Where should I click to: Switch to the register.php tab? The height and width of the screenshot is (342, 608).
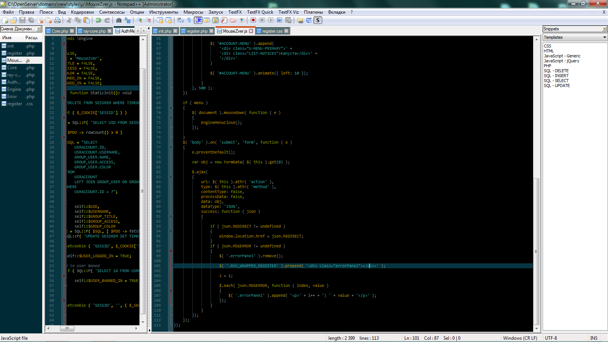tap(197, 31)
